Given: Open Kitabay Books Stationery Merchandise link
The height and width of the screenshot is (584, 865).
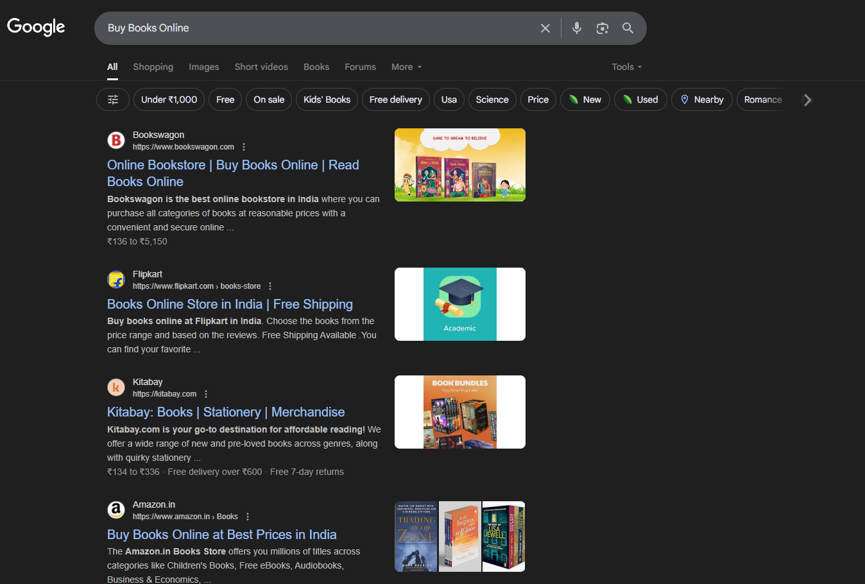Looking at the screenshot, I should (x=226, y=412).
